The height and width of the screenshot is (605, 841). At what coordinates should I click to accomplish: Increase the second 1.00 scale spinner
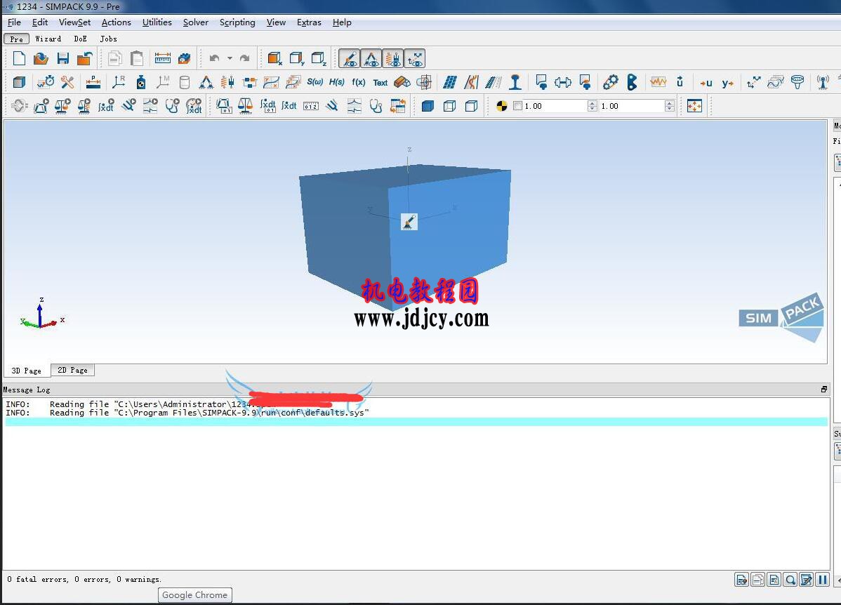[670, 103]
